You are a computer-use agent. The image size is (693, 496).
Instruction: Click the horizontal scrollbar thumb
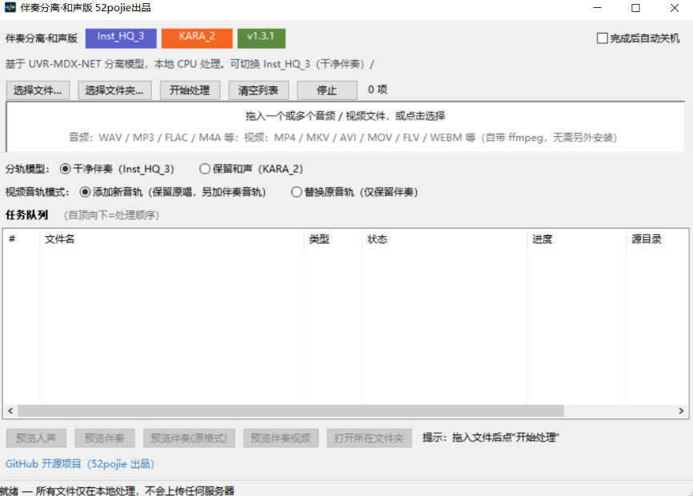click(290, 410)
